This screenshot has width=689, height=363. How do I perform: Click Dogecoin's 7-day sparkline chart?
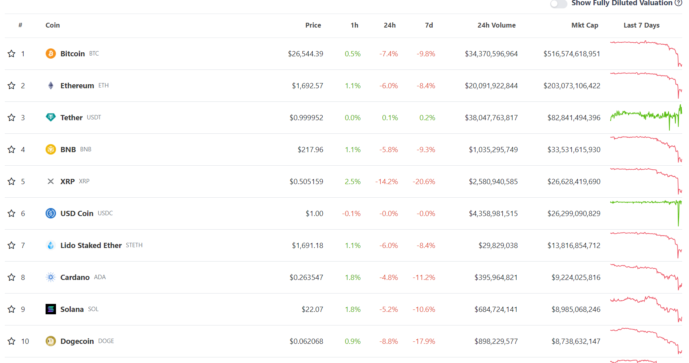coord(646,341)
